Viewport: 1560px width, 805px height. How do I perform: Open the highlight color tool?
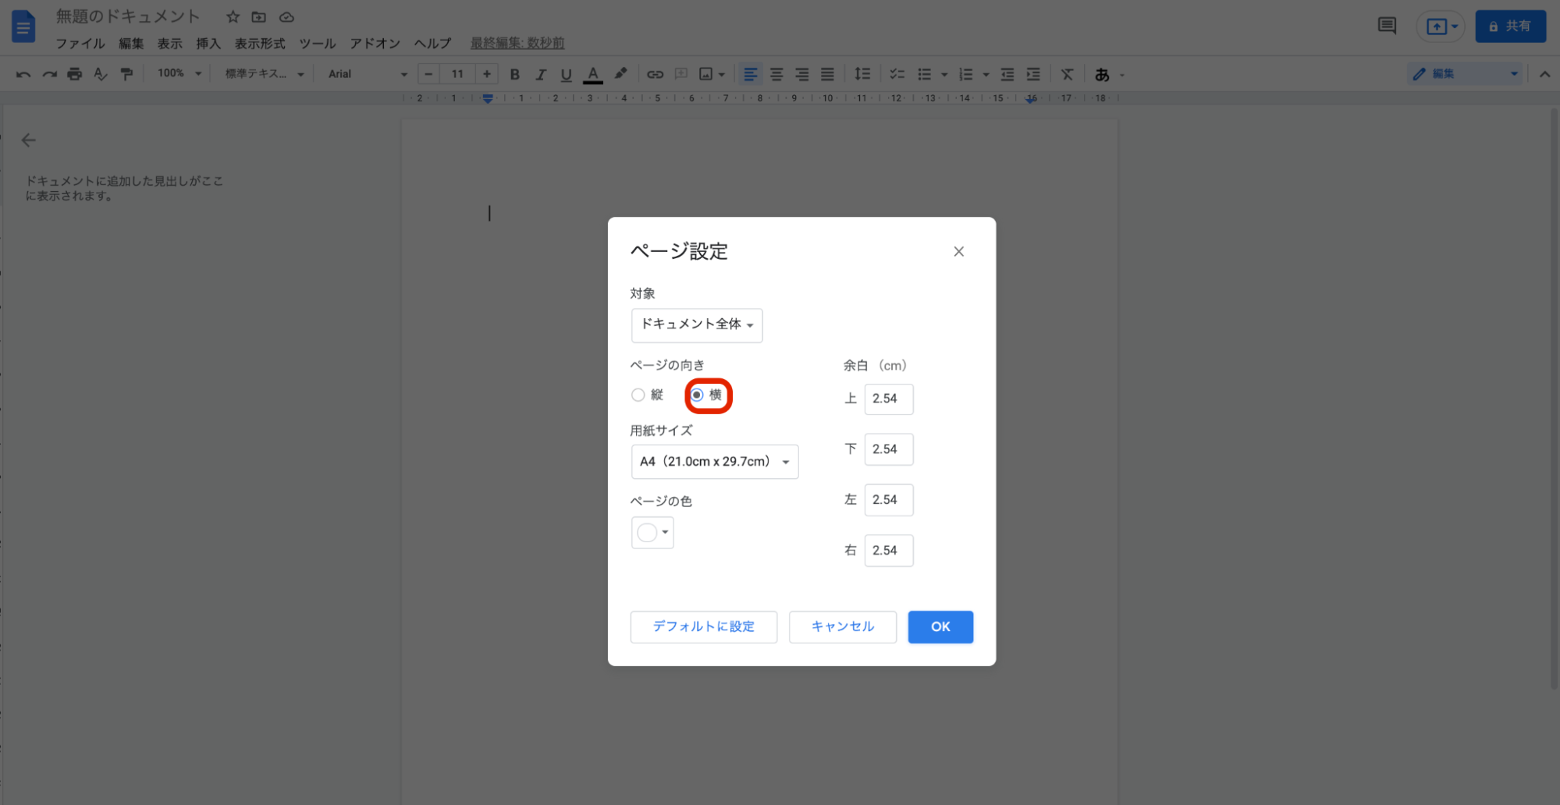click(620, 74)
